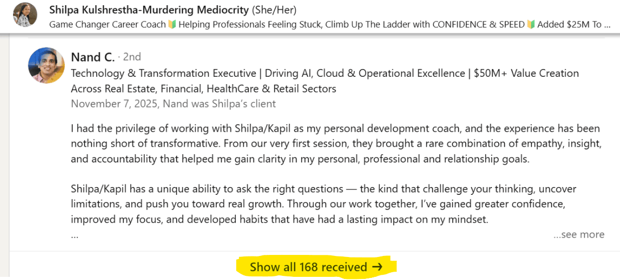Click arrow icon beside "Show all 168 received"

click(377, 267)
